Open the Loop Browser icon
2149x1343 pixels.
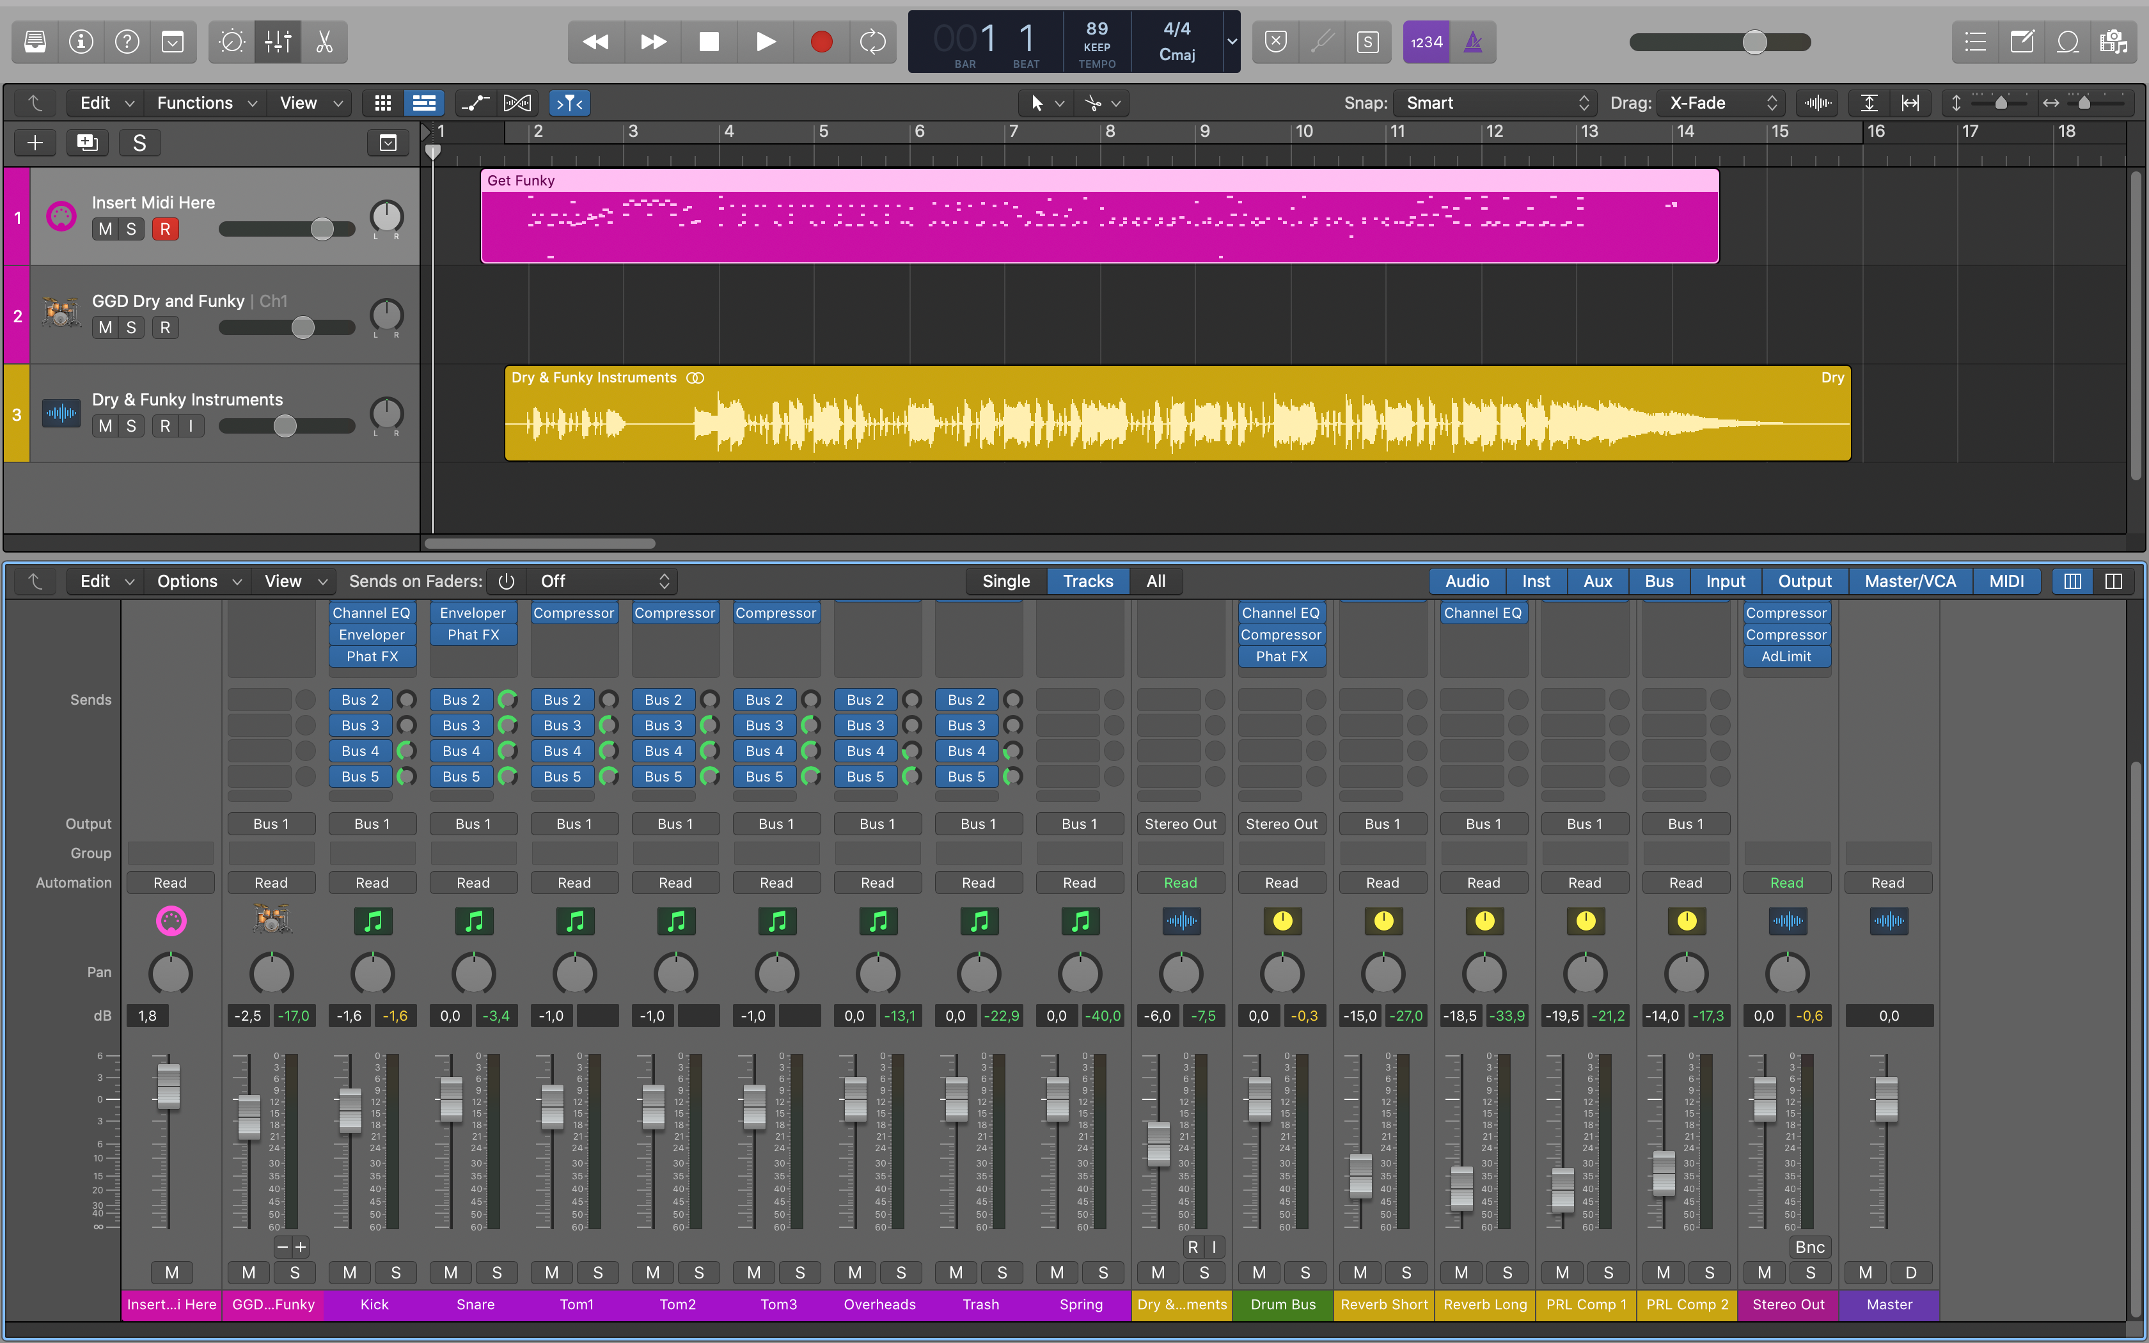point(2067,42)
